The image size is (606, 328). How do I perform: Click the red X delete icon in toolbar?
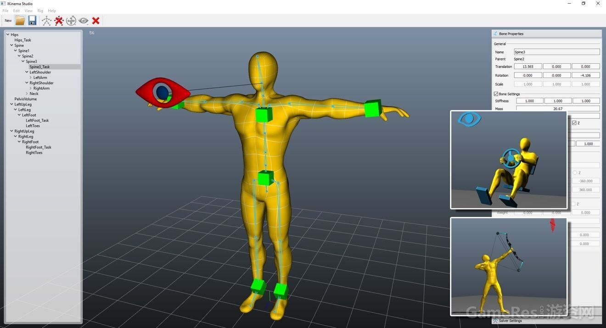click(95, 21)
